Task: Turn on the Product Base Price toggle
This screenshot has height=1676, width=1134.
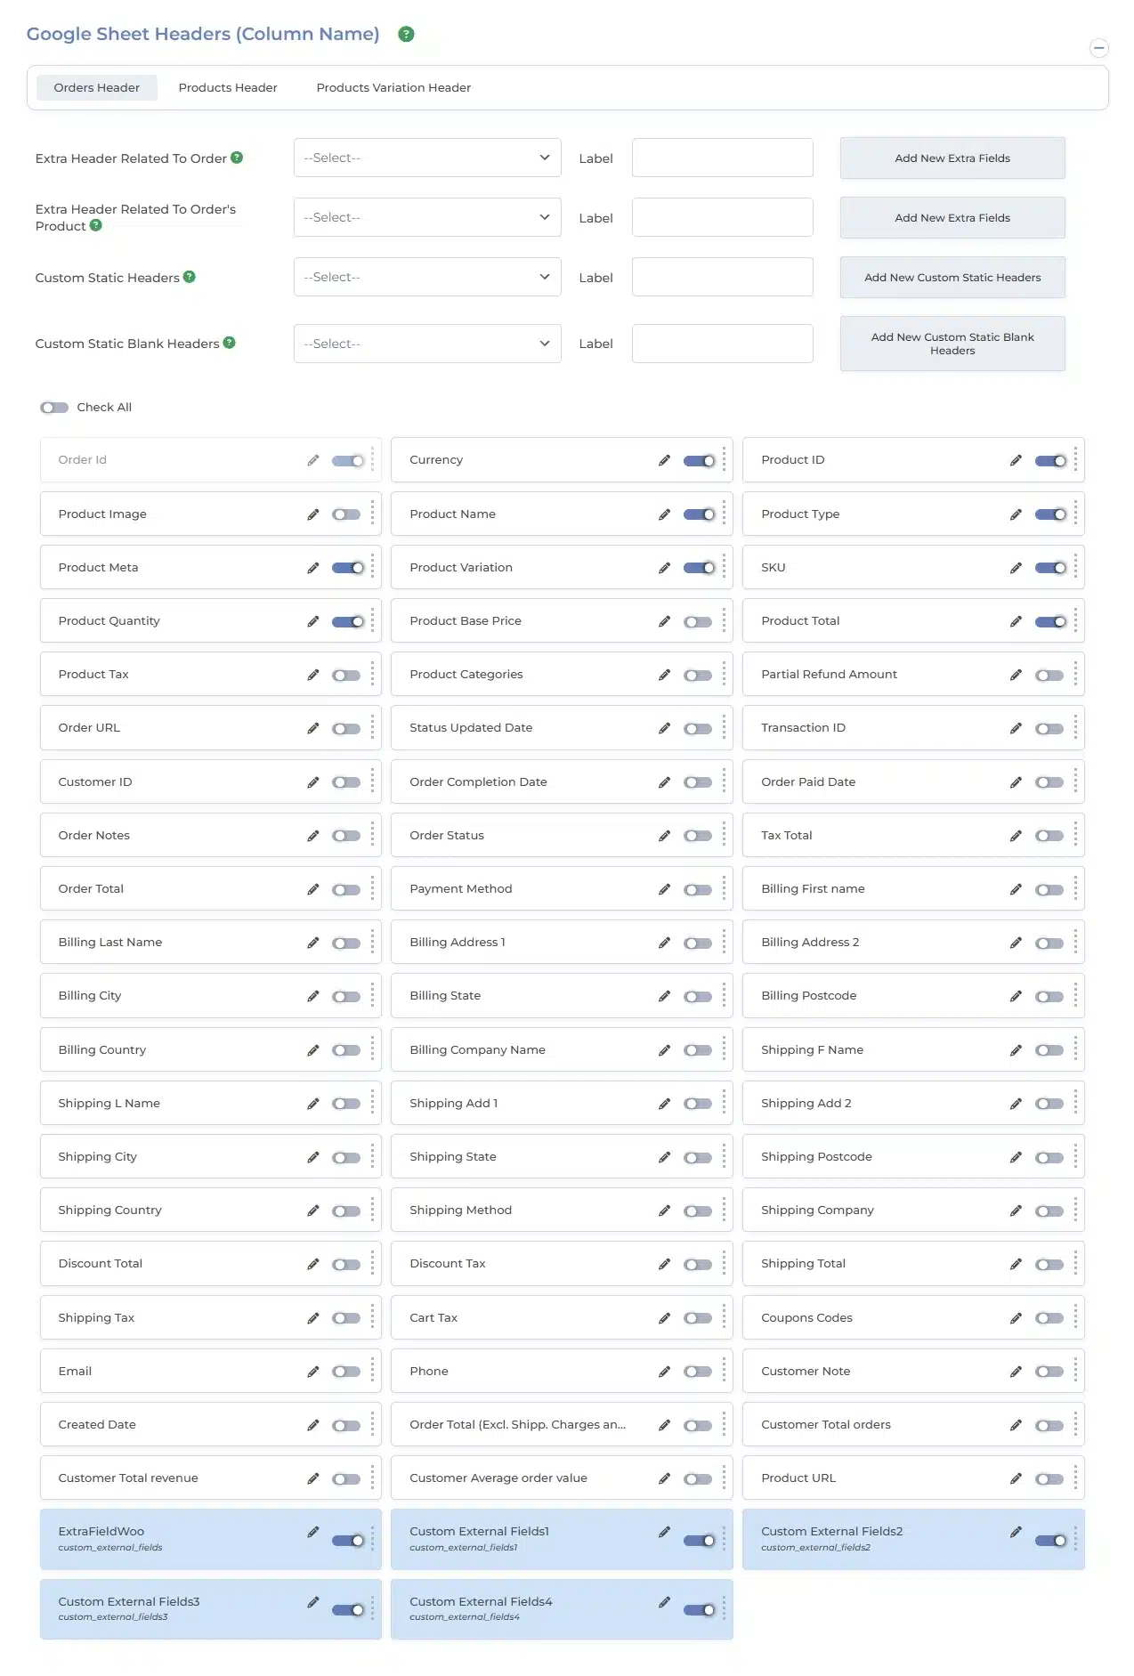Action: [x=697, y=621]
